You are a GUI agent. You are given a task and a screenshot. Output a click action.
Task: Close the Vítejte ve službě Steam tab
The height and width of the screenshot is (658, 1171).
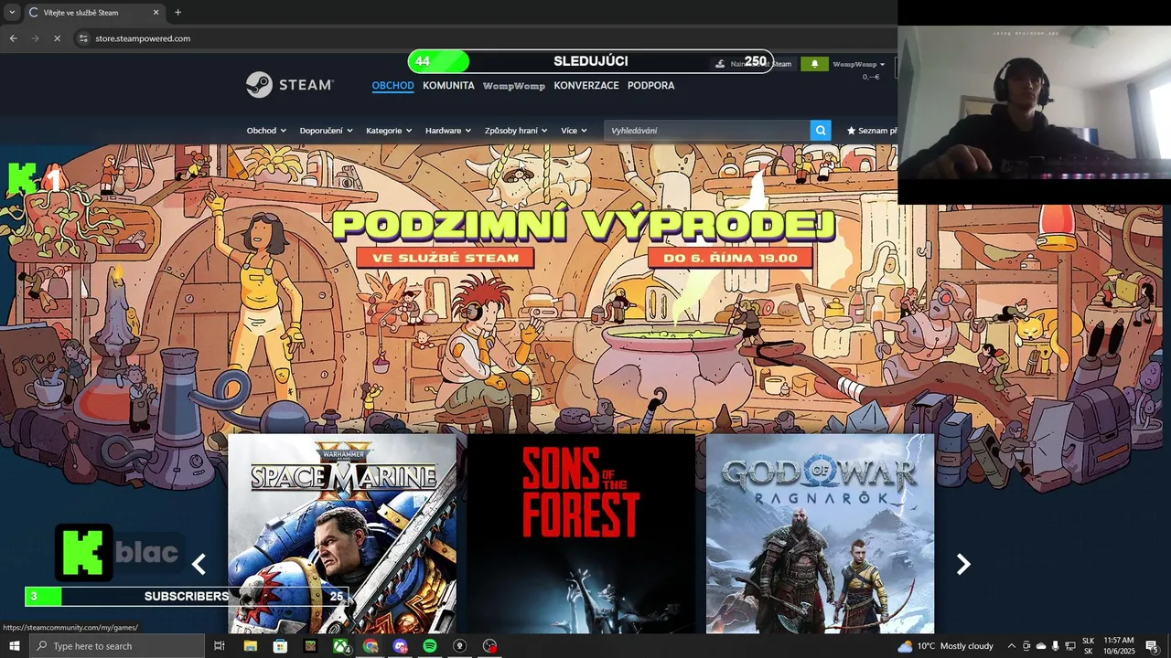click(x=156, y=13)
